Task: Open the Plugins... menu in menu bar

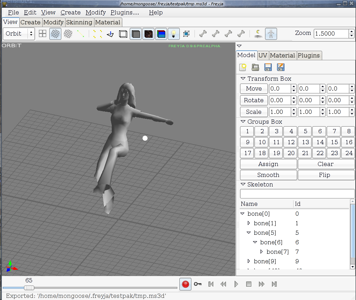Action: [x=125, y=12]
